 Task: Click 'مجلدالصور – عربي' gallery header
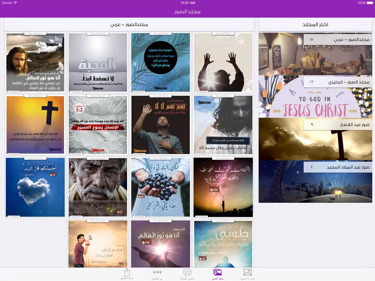(129, 25)
